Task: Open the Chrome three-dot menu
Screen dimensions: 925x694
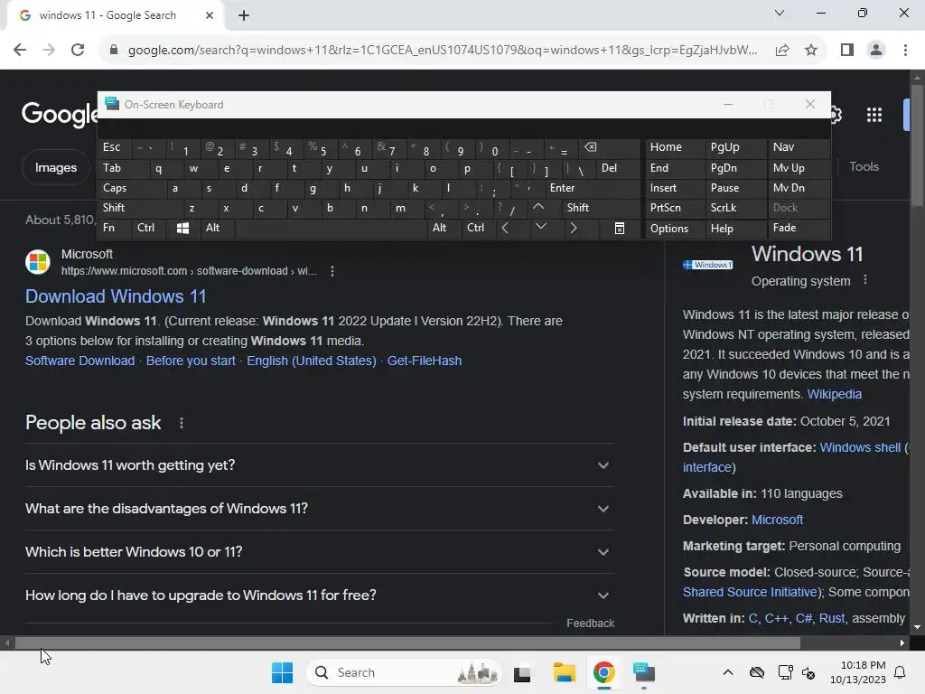Action: click(x=905, y=51)
